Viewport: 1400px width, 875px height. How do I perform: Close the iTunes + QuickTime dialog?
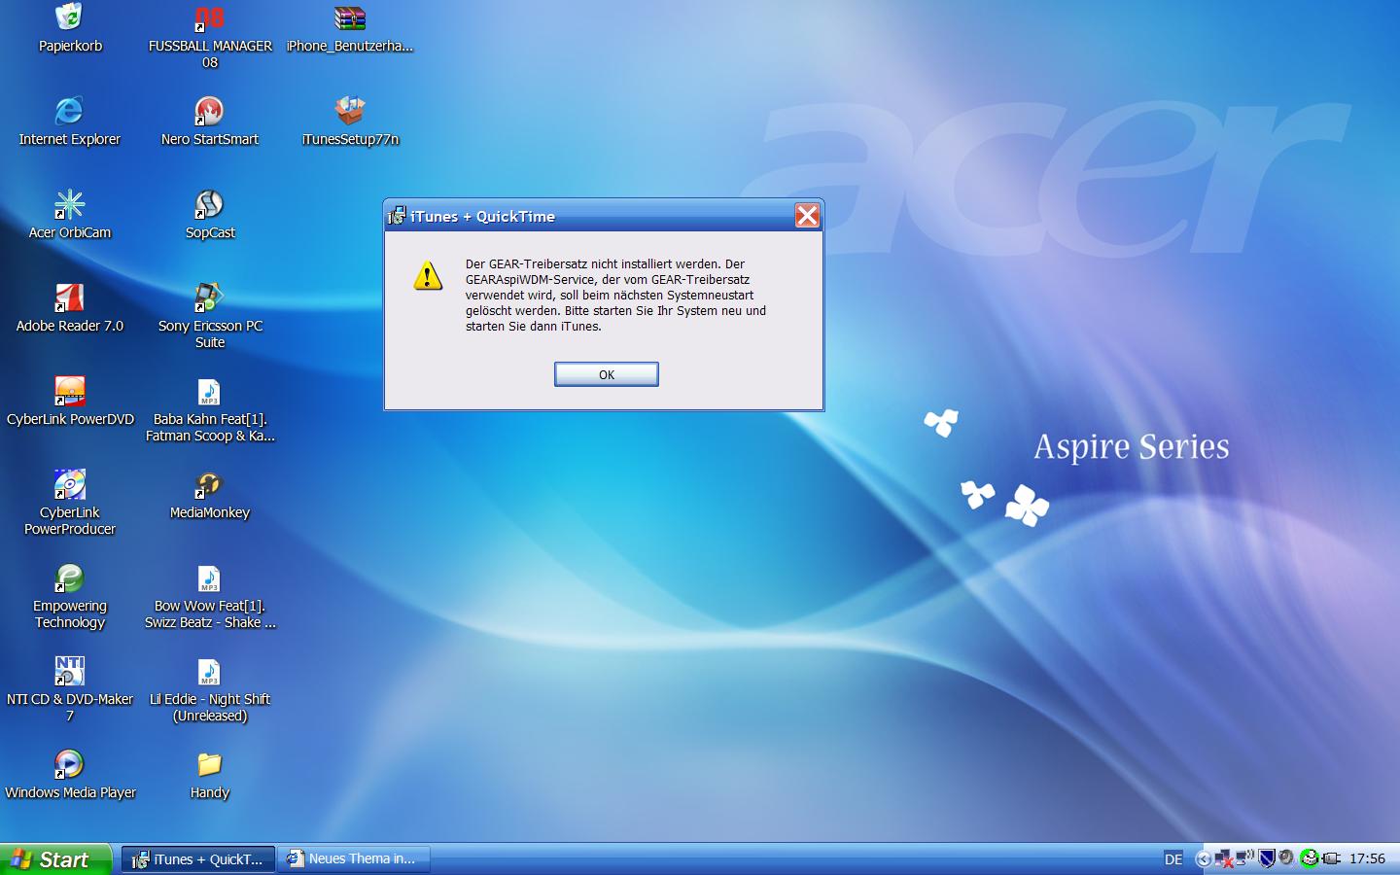807,216
